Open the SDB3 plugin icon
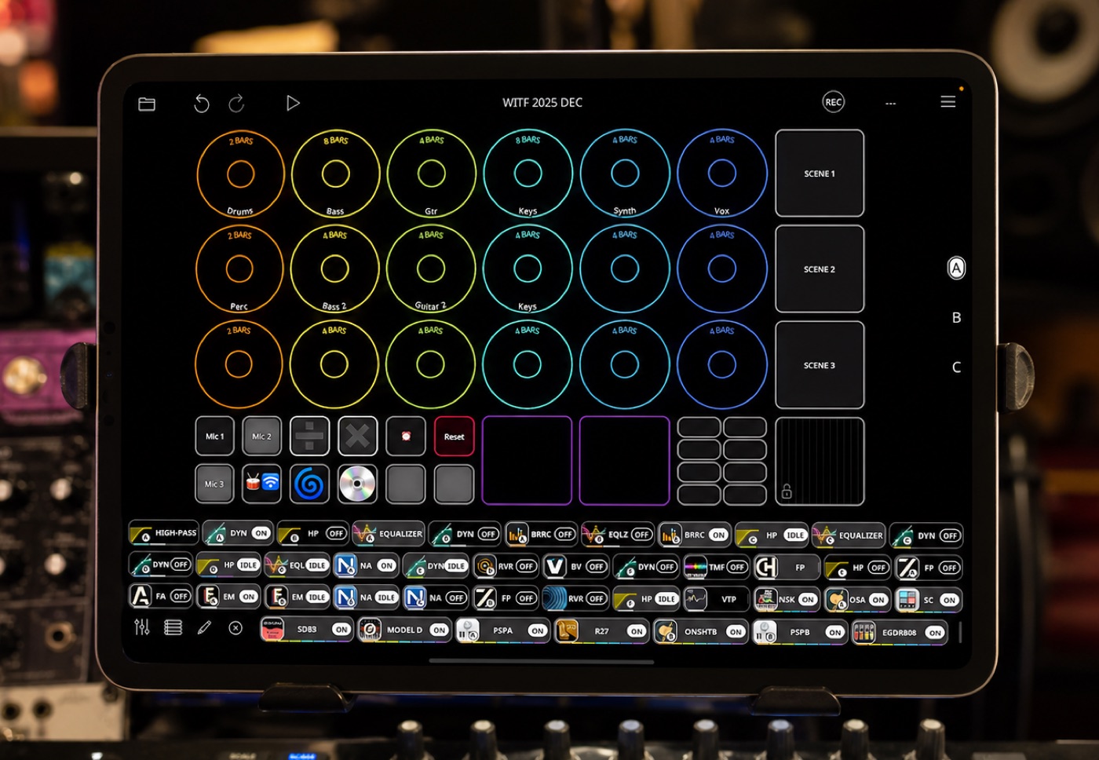The height and width of the screenshot is (760, 1099). click(272, 629)
